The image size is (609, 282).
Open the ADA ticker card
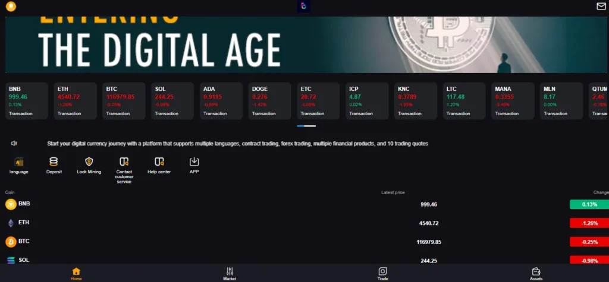[x=221, y=101]
